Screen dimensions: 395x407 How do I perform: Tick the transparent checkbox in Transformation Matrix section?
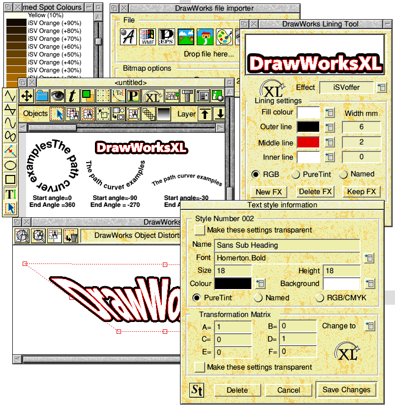point(200,367)
